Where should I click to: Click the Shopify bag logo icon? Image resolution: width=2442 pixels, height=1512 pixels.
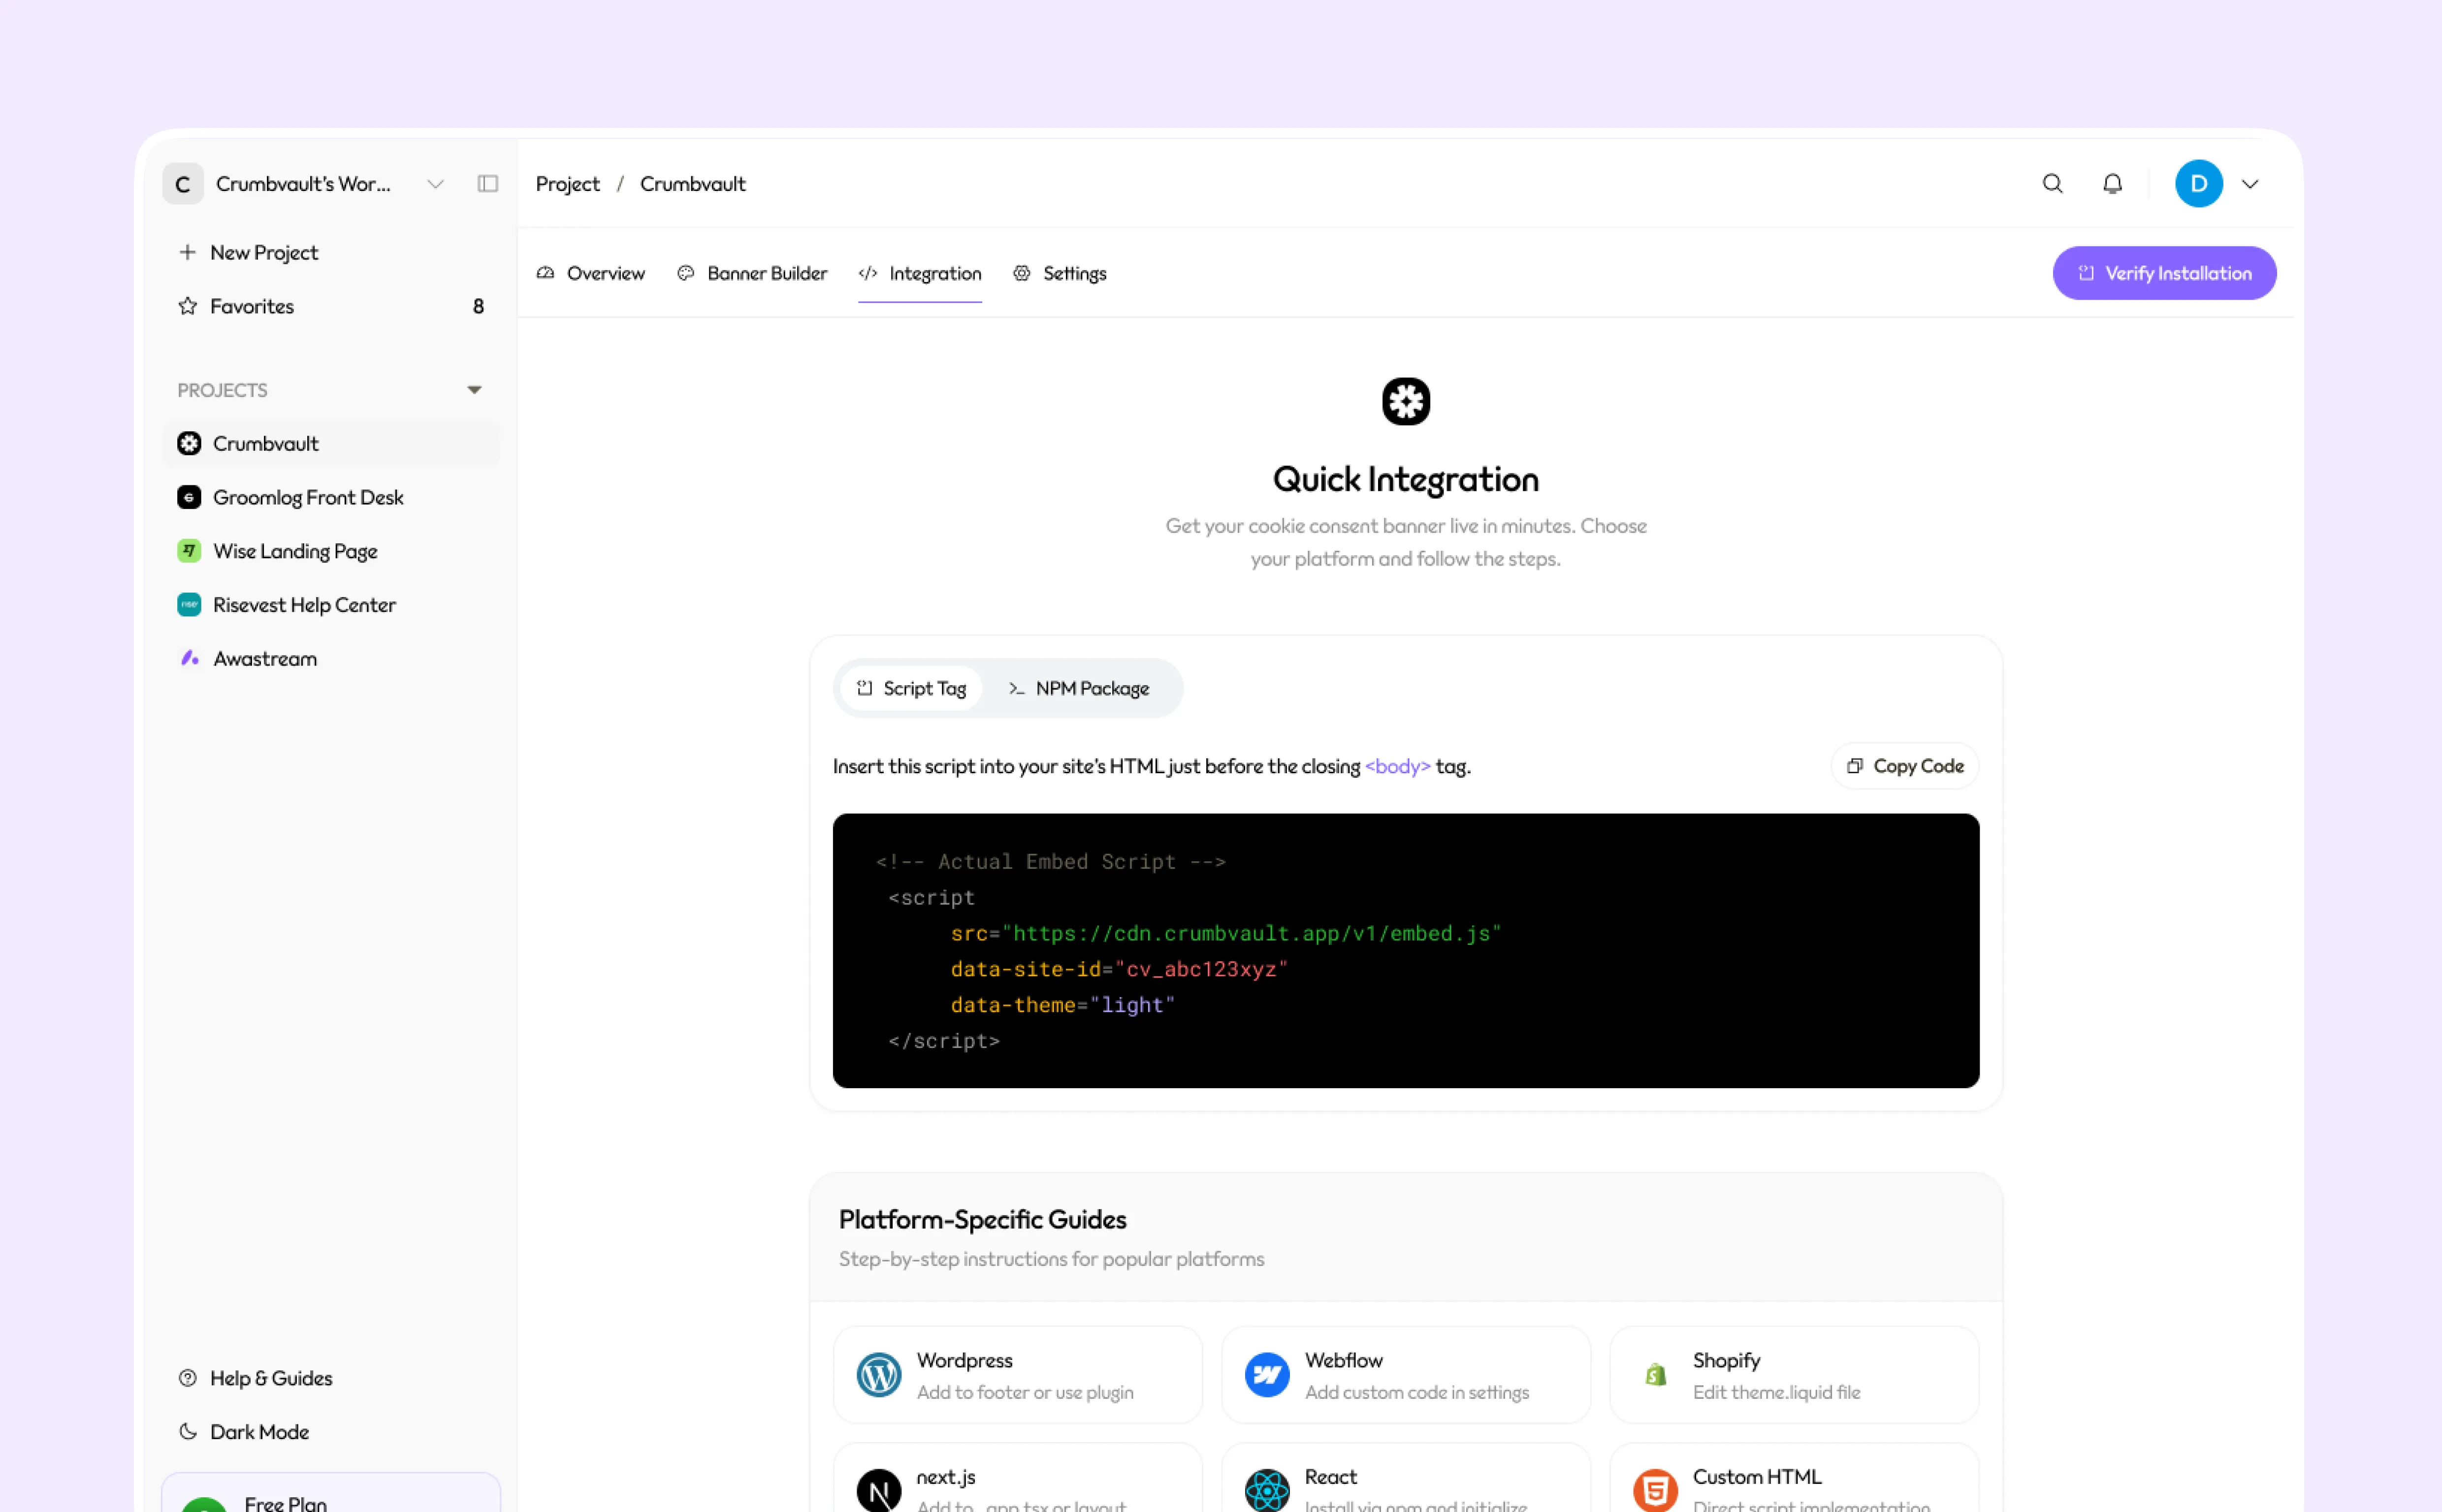click(1655, 1375)
